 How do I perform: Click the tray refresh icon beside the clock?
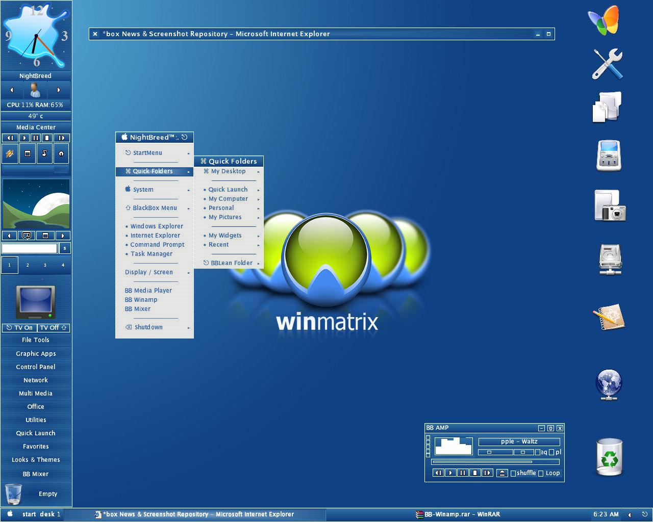coord(644,514)
